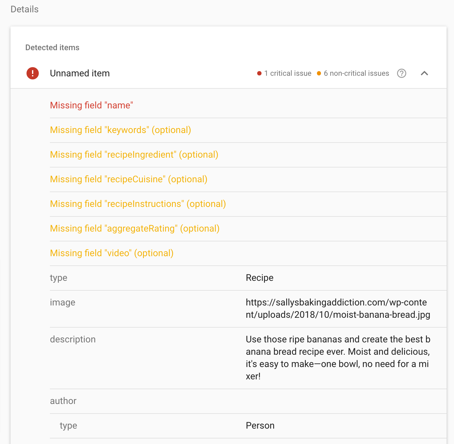Image resolution: width=454 pixels, height=444 pixels.
Task: Click Missing field recipeIngredient warning
Action: click(134, 154)
